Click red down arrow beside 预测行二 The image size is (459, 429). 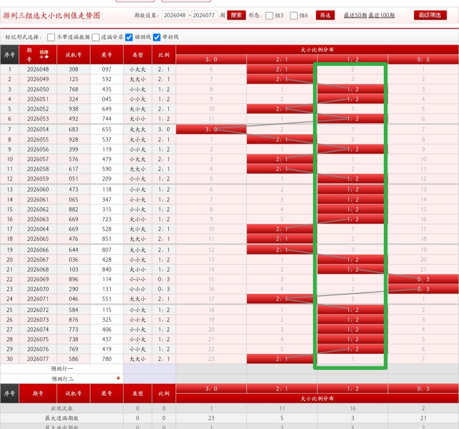click(118, 378)
